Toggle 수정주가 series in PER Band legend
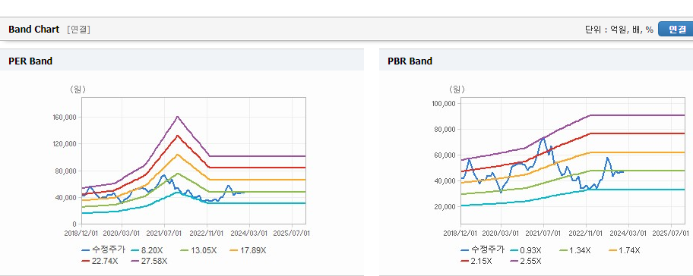This screenshot has height=276, width=693. tap(103, 250)
